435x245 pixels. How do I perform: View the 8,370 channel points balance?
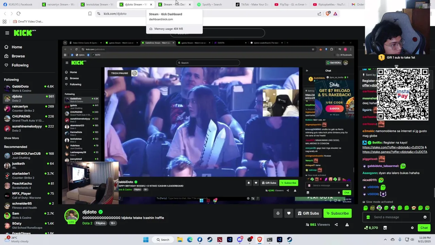[371, 228]
